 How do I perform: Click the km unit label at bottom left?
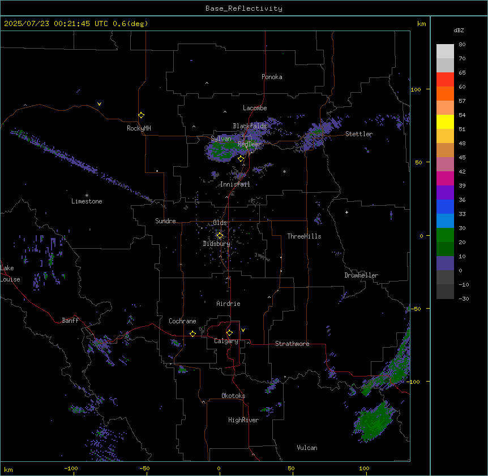point(8,469)
